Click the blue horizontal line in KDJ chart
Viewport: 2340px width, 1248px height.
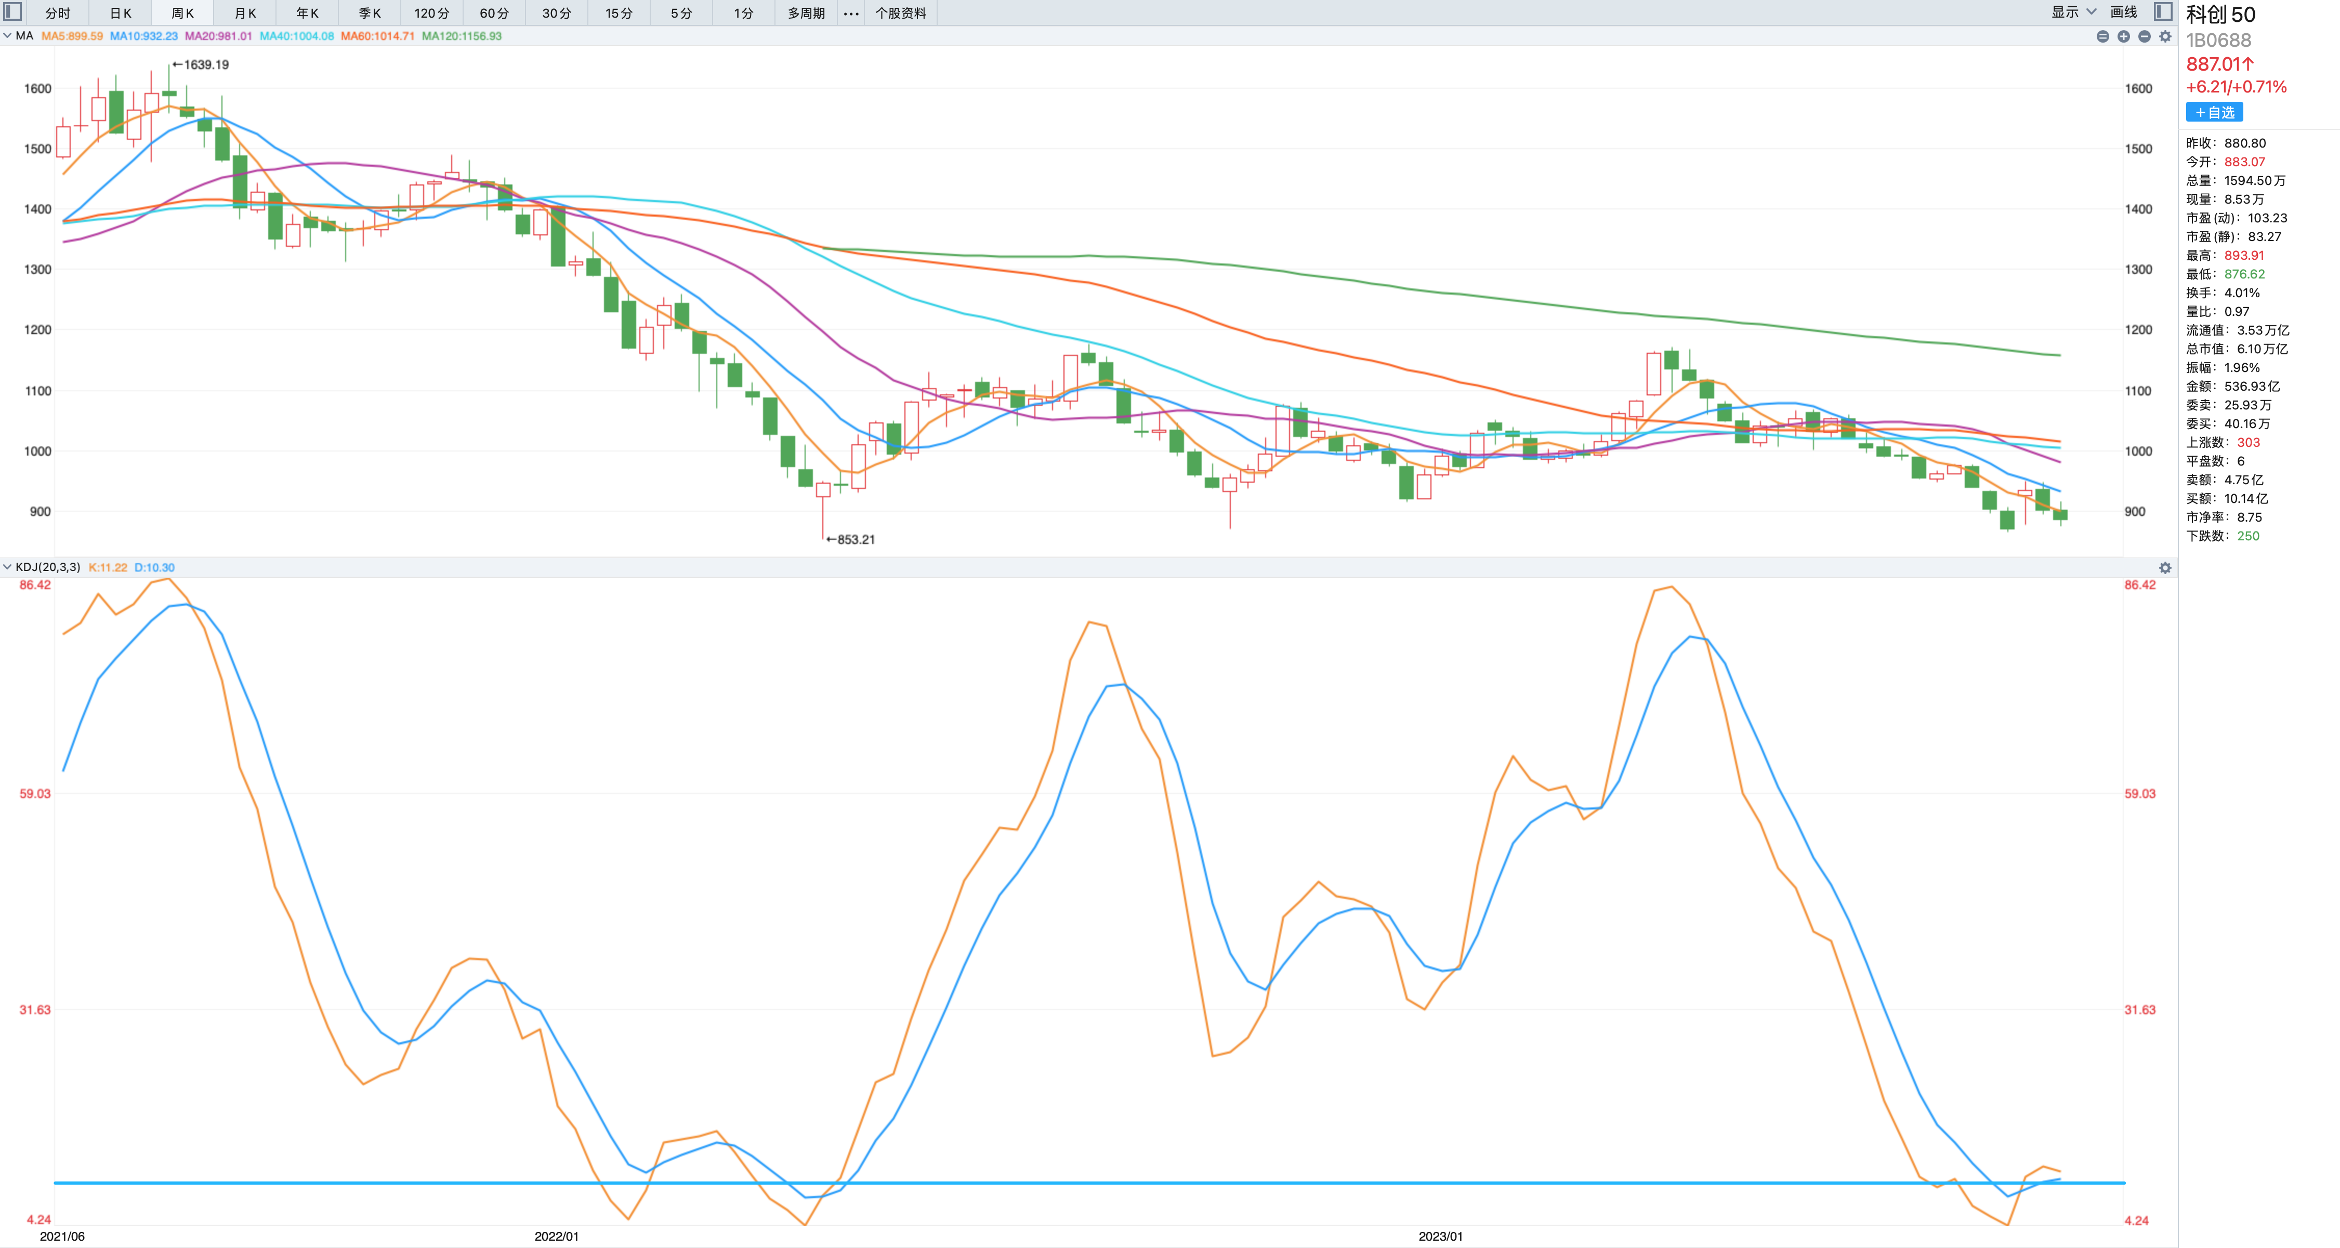(x=1090, y=1183)
